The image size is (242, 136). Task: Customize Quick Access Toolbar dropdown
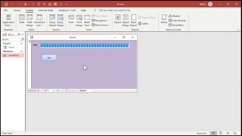[66, 4]
